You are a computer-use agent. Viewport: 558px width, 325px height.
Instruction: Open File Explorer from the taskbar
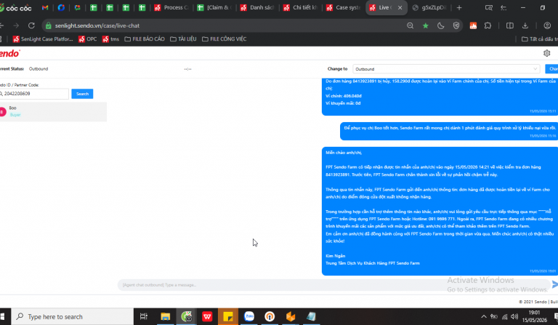(x=165, y=316)
